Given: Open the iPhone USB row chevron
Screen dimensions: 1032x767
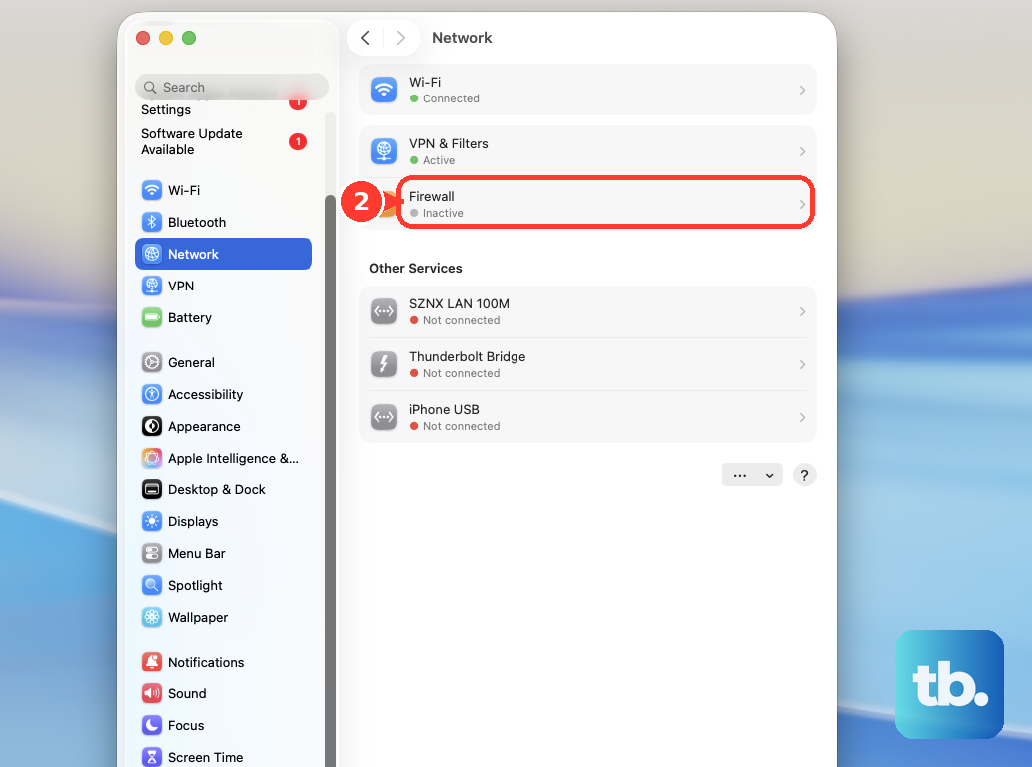Looking at the screenshot, I should pyautogui.click(x=802, y=417).
